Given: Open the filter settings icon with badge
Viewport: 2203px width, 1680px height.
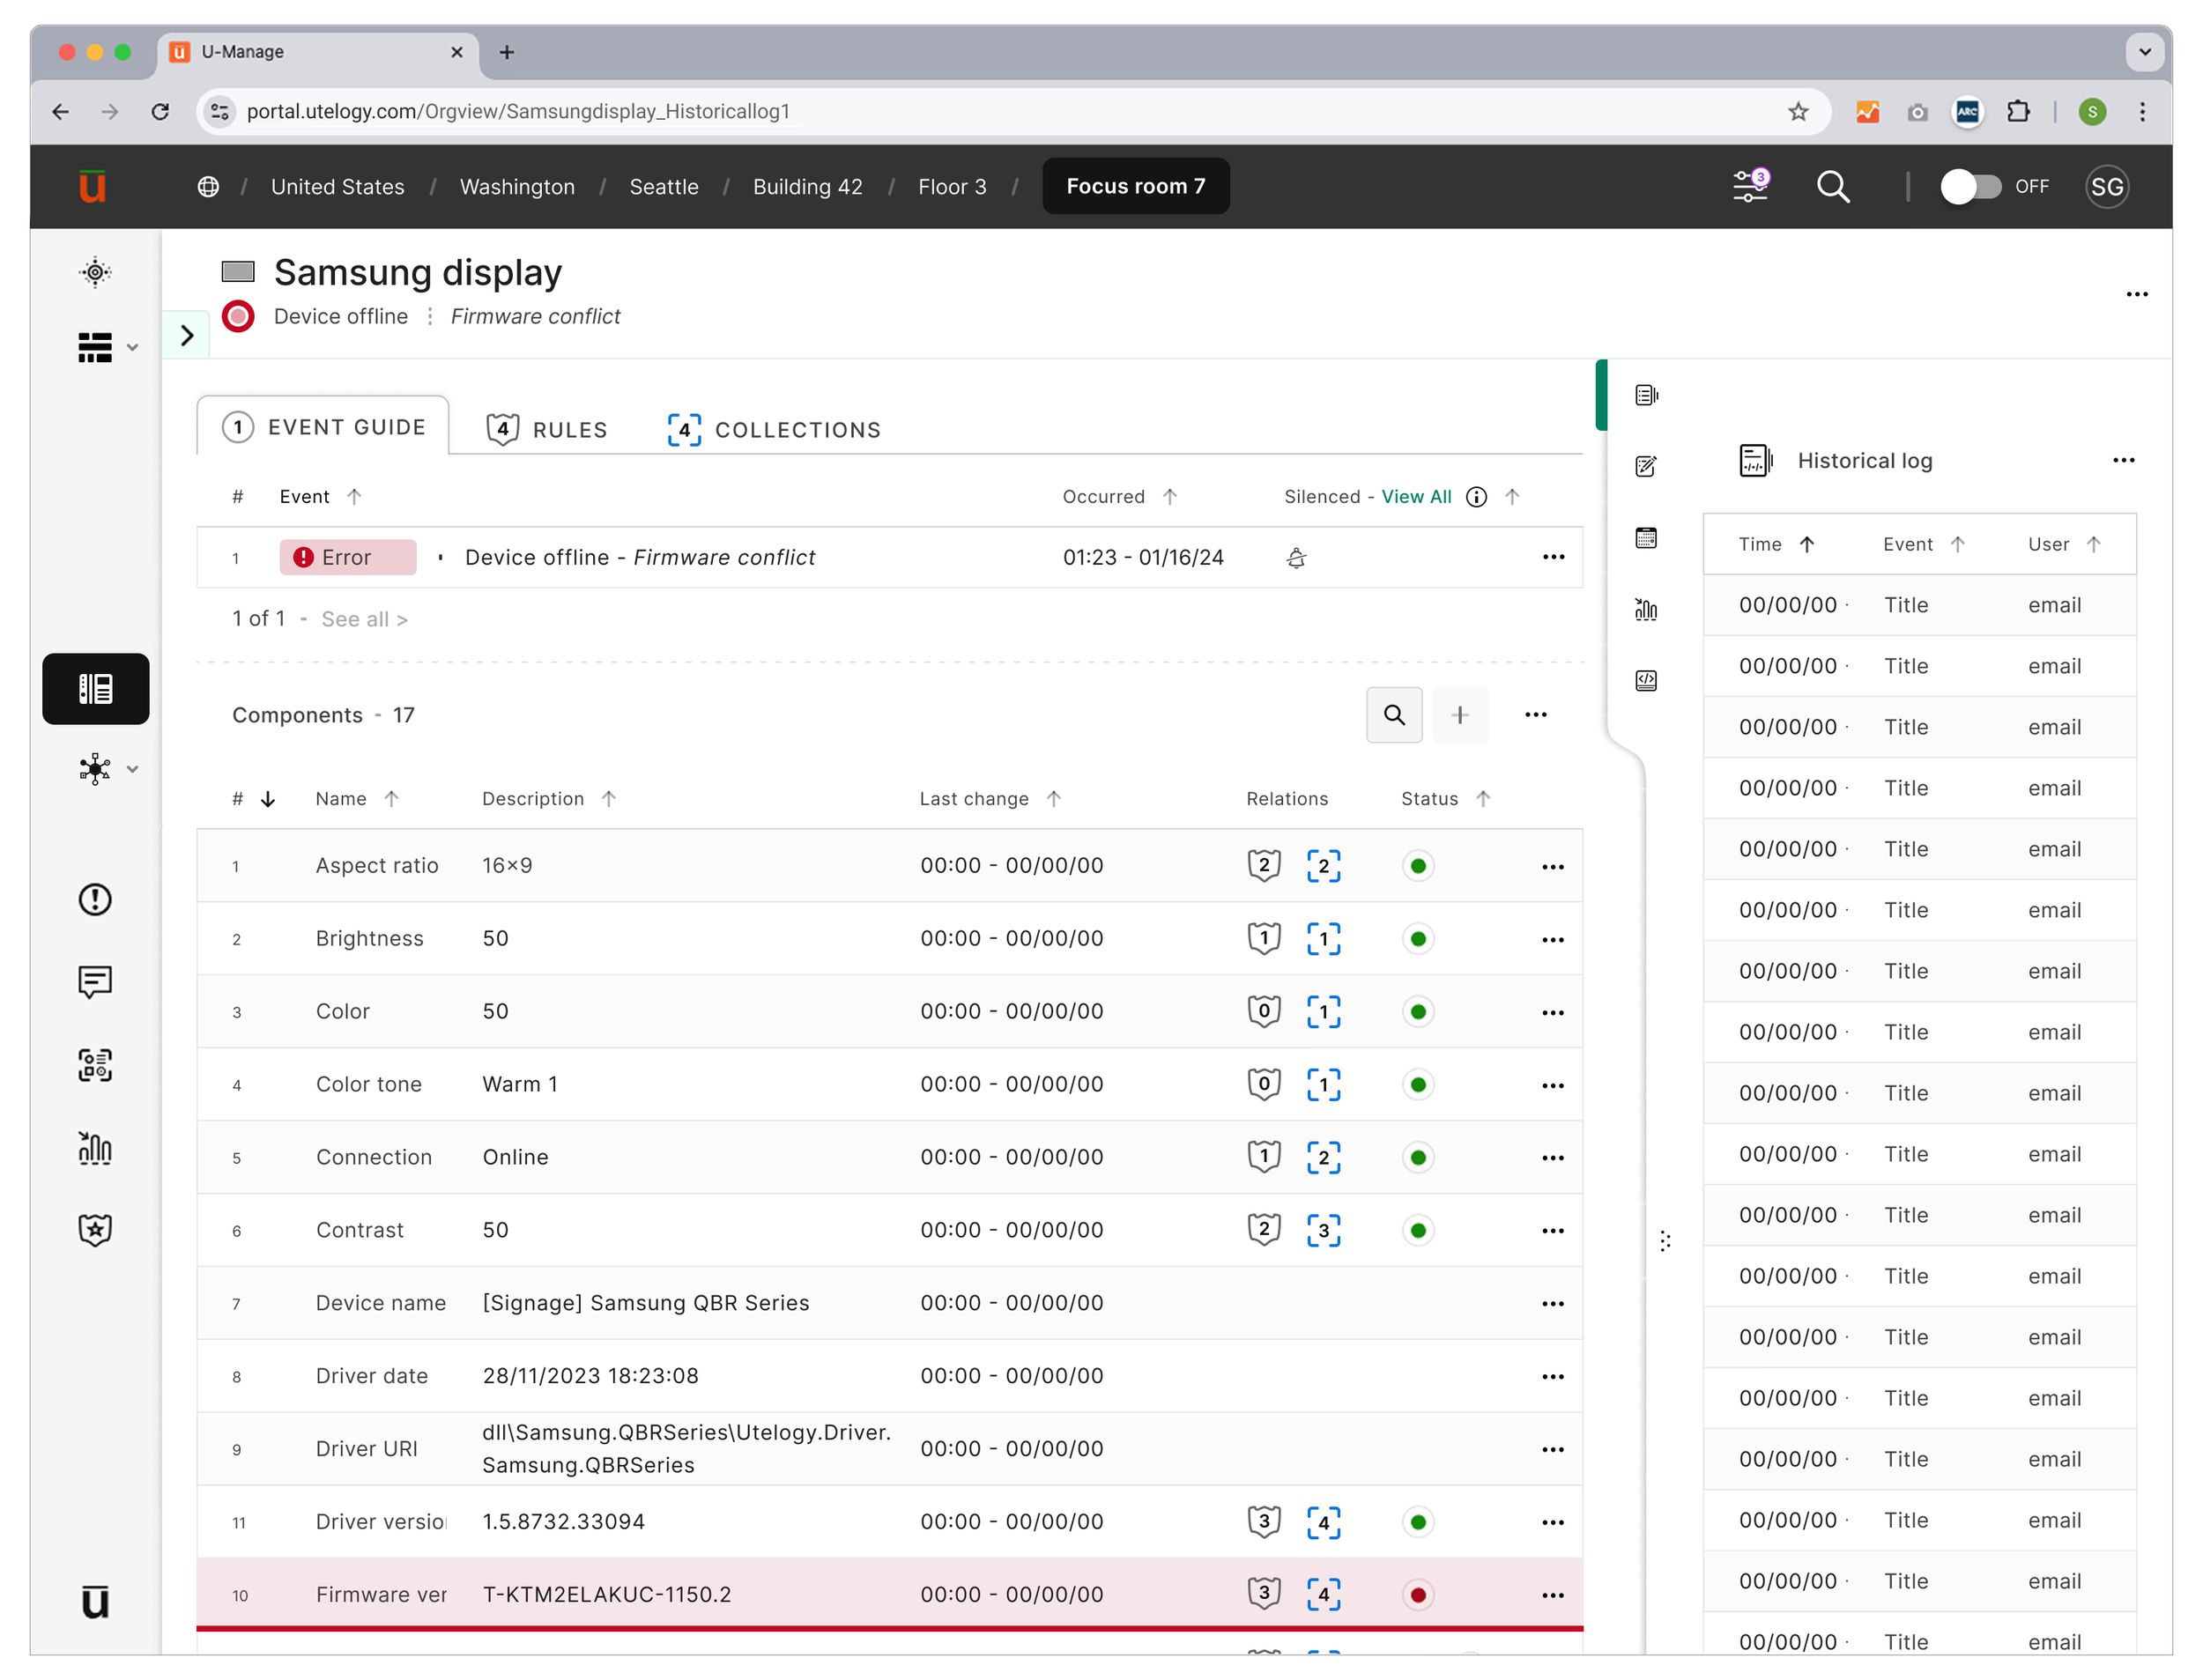Looking at the screenshot, I should tap(1750, 186).
